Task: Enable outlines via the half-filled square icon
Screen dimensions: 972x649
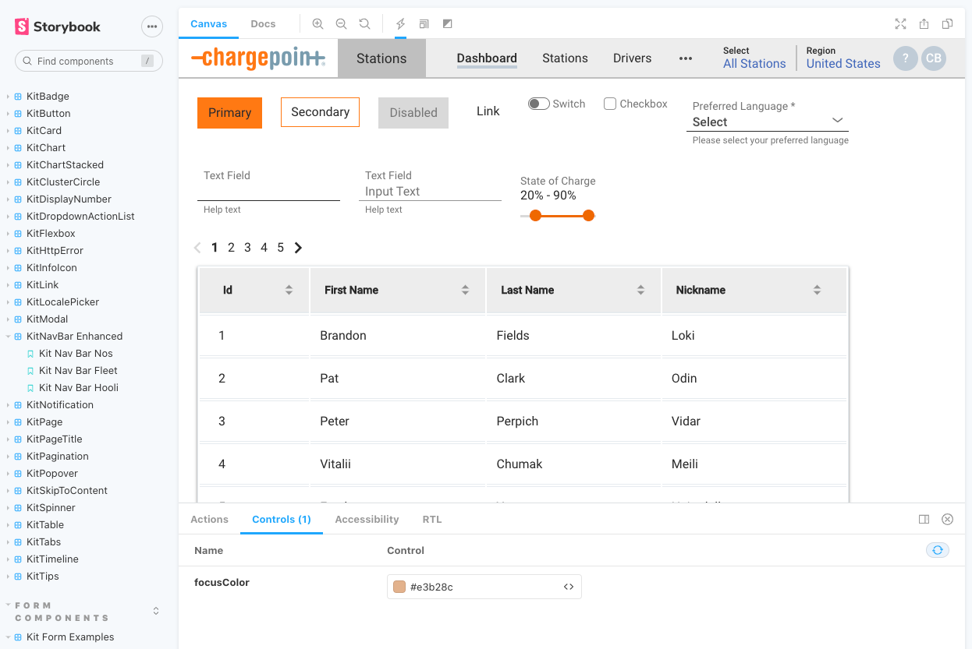Action: coord(447,23)
